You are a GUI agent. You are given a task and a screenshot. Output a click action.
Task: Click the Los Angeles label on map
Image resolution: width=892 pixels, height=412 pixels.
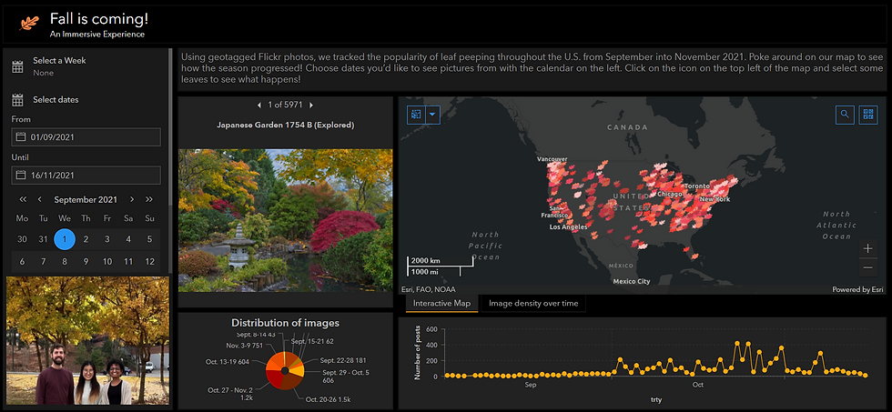point(568,226)
